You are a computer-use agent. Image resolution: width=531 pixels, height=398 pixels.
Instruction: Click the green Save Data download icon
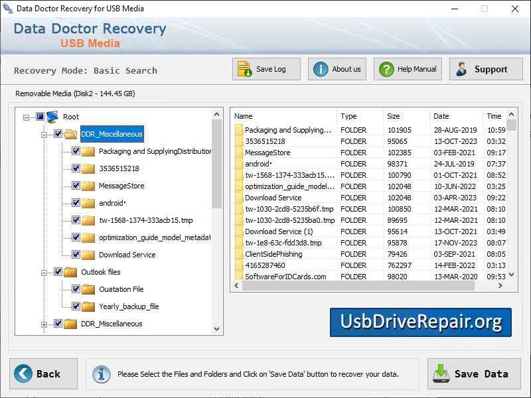(x=441, y=373)
